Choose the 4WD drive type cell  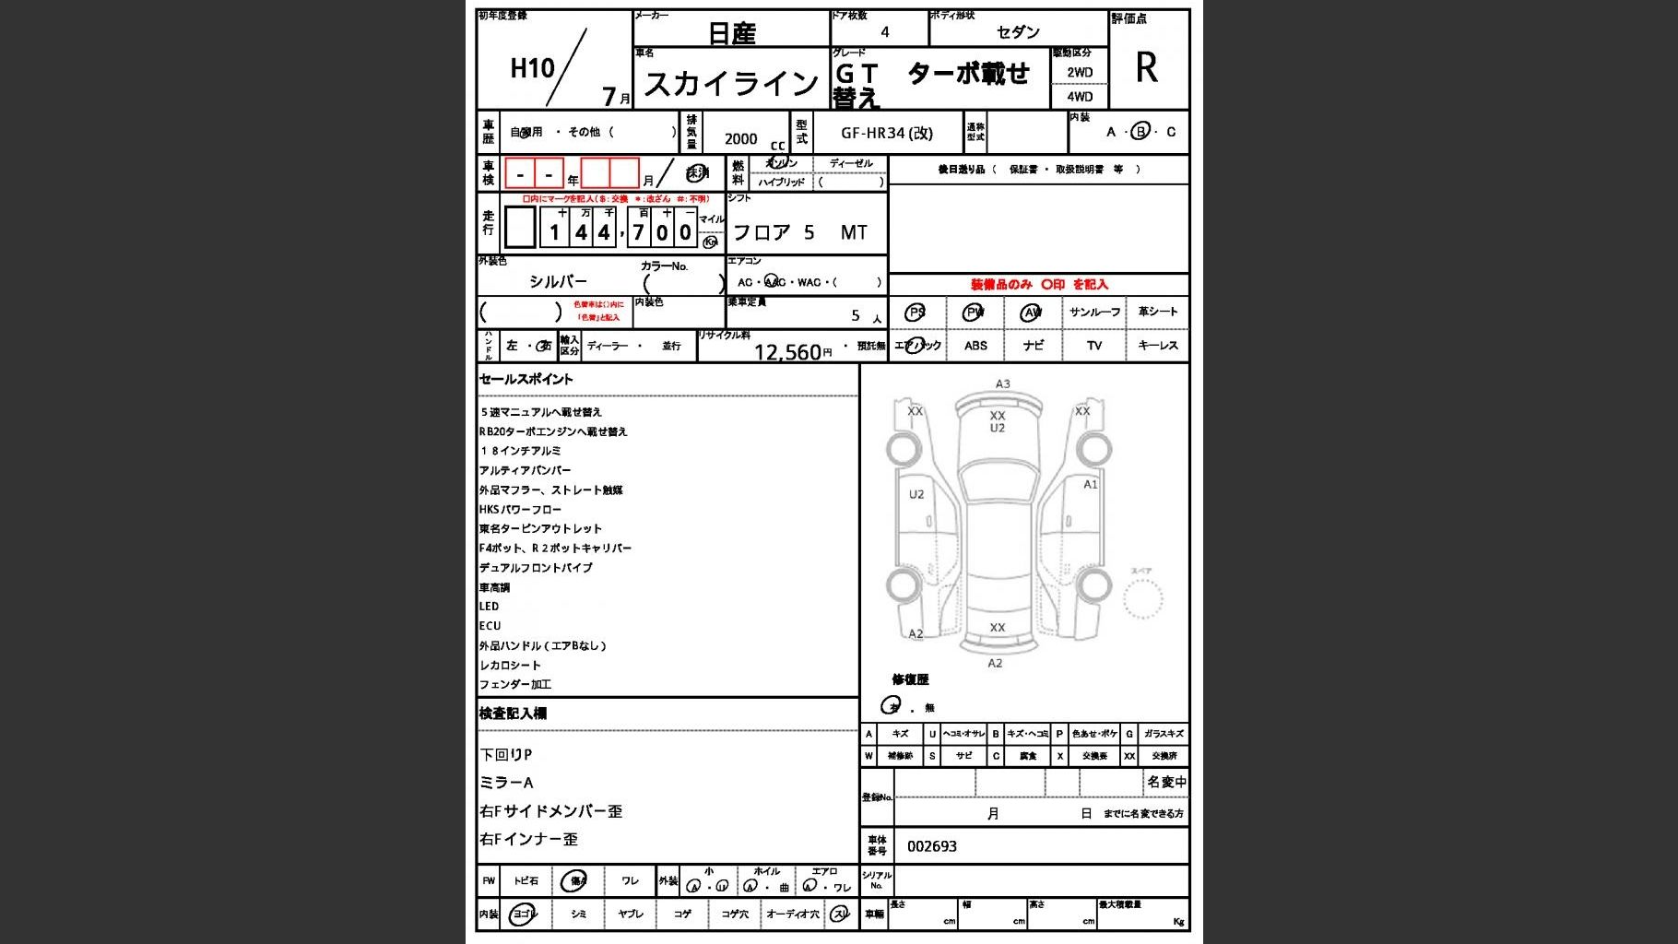[1080, 96]
